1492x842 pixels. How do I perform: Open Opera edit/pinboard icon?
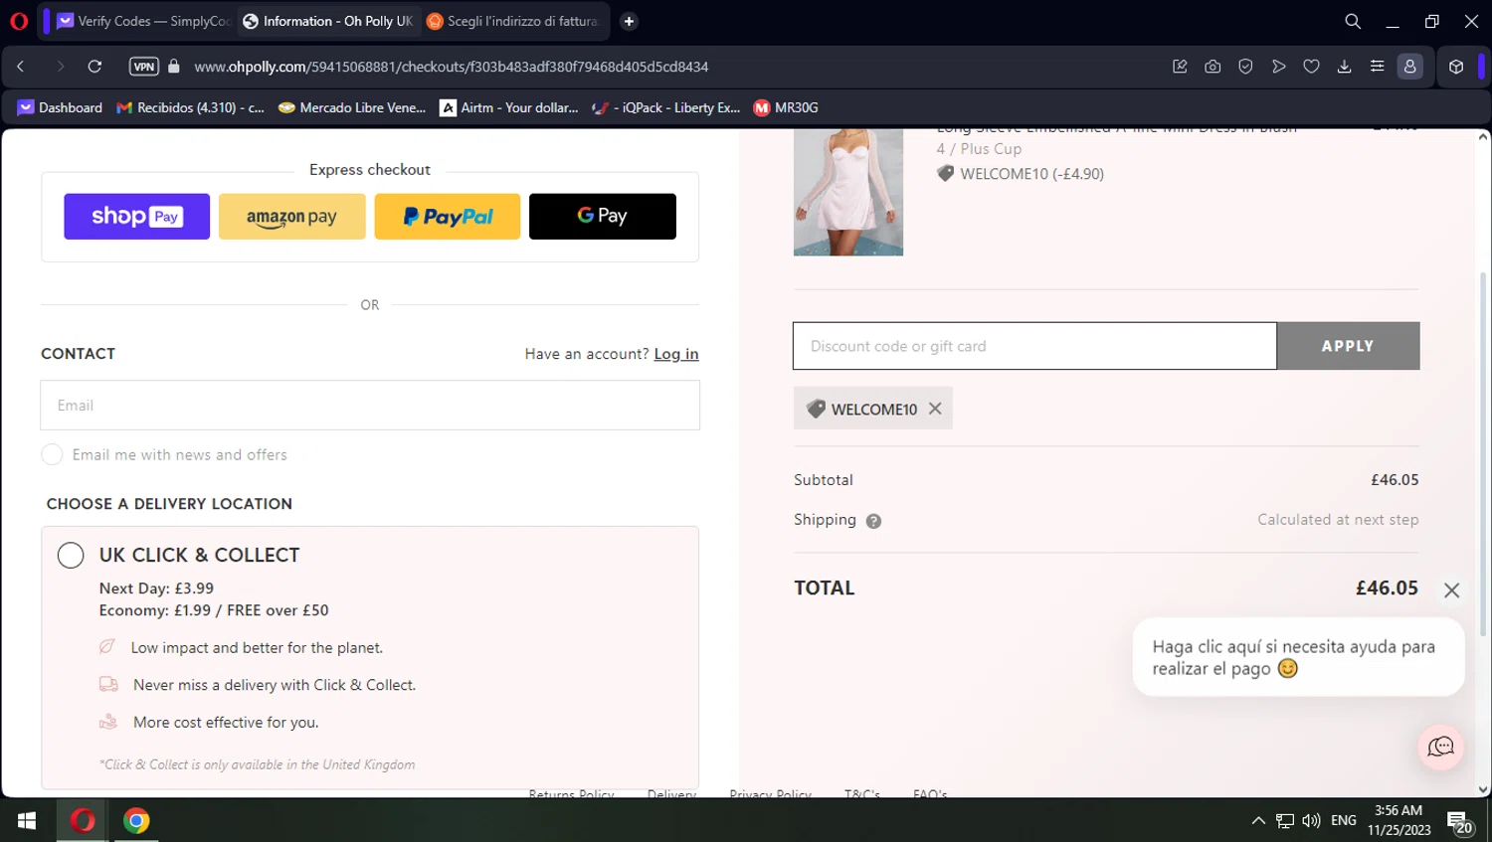click(1180, 67)
